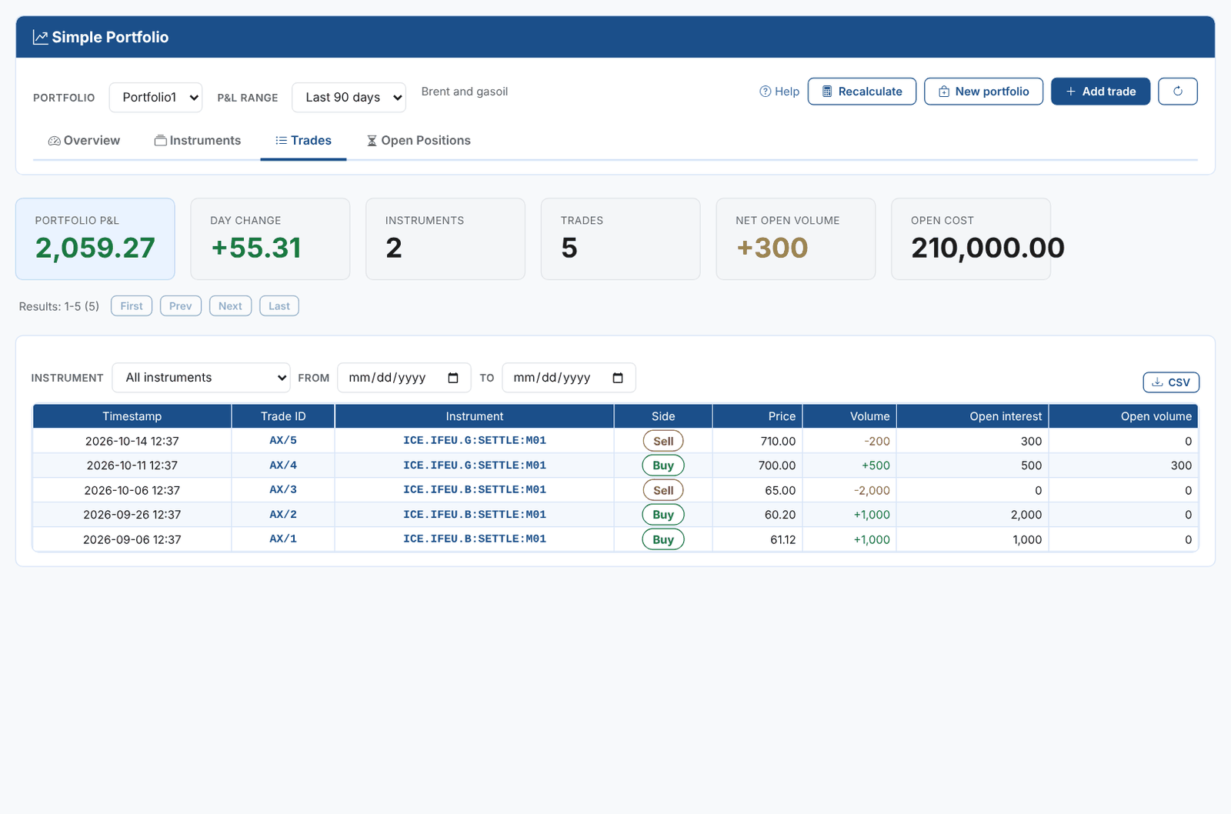The width and height of the screenshot is (1231, 814).
Task: Click into the To date field
Action: [x=569, y=378]
